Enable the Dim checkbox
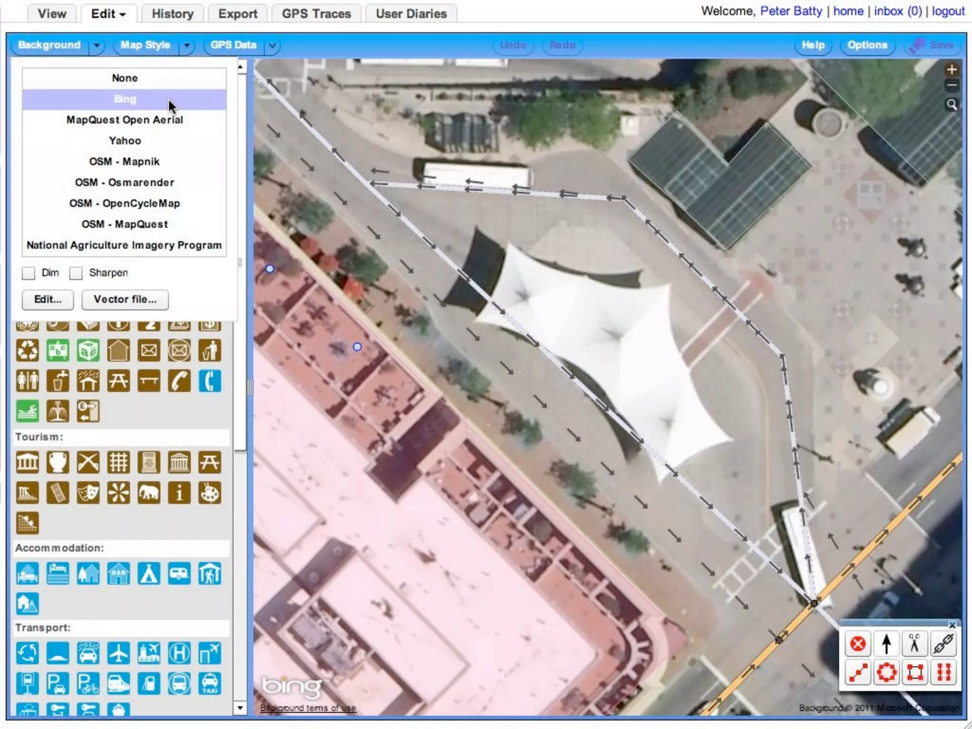Image resolution: width=972 pixels, height=729 pixels. (x=28, y=273)
